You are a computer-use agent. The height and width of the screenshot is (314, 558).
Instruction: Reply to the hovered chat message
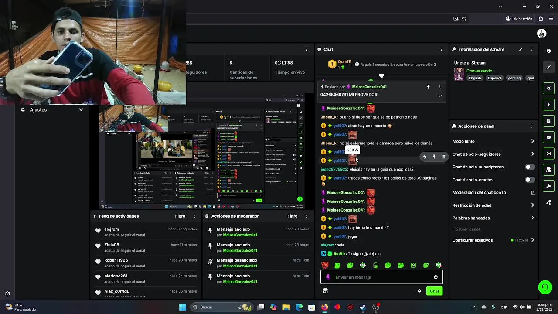(425, 157)
